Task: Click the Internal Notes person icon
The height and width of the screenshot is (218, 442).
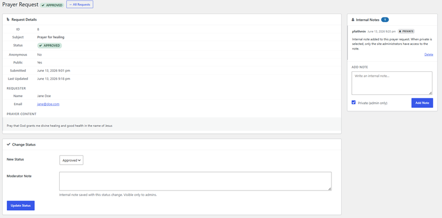Action: pos(353,20)
